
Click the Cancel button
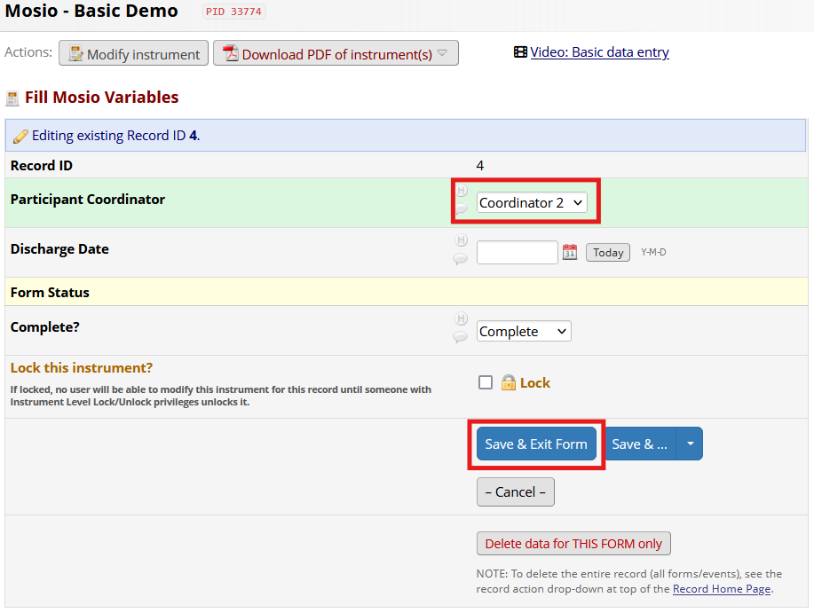516,492
